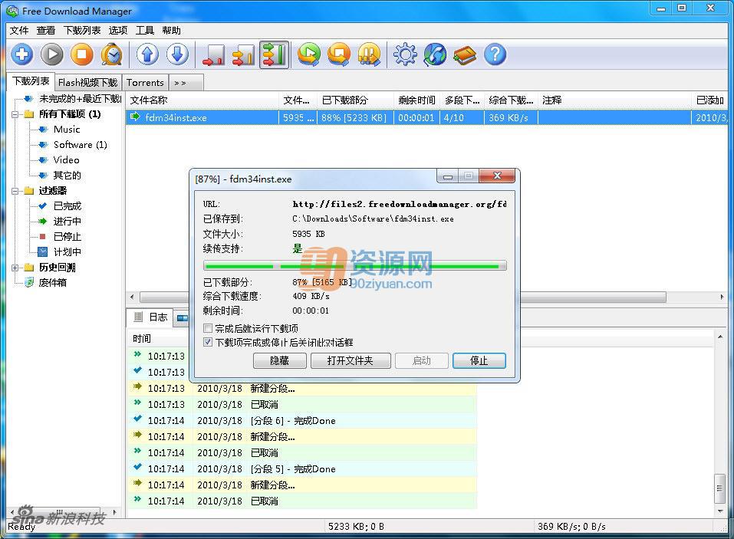Select the 其它的 category
Screen dimensions: 734x539
[x=67, y=176]
